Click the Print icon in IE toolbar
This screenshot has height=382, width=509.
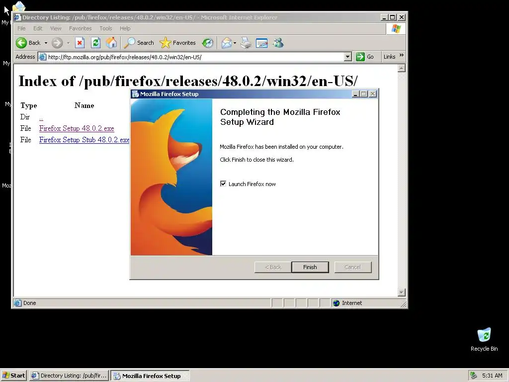coord(246,43)
